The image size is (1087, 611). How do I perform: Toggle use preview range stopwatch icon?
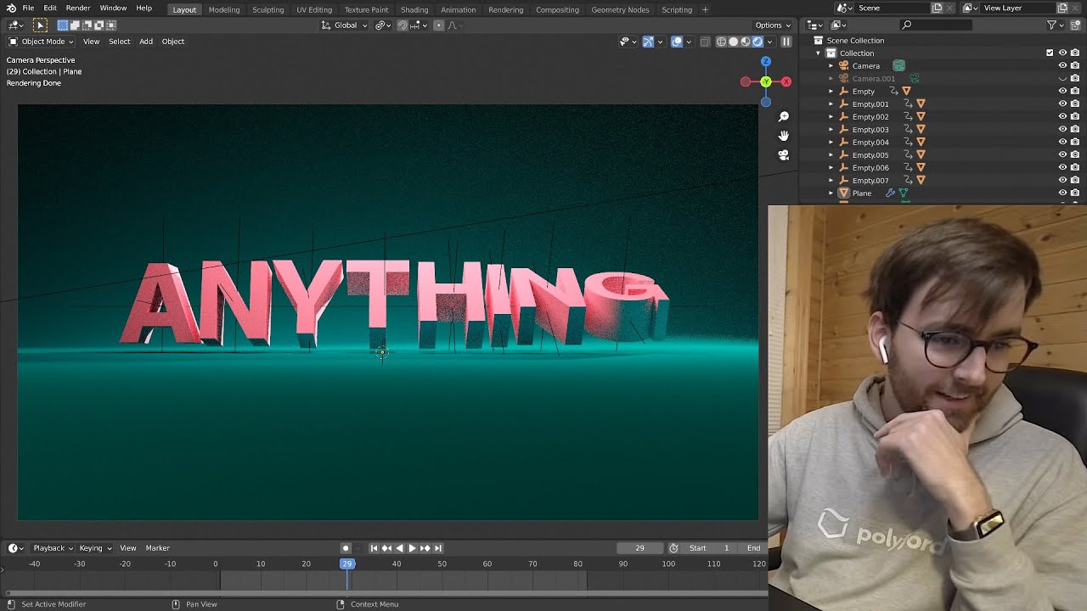pyautogui.click(x=673, y=548)
